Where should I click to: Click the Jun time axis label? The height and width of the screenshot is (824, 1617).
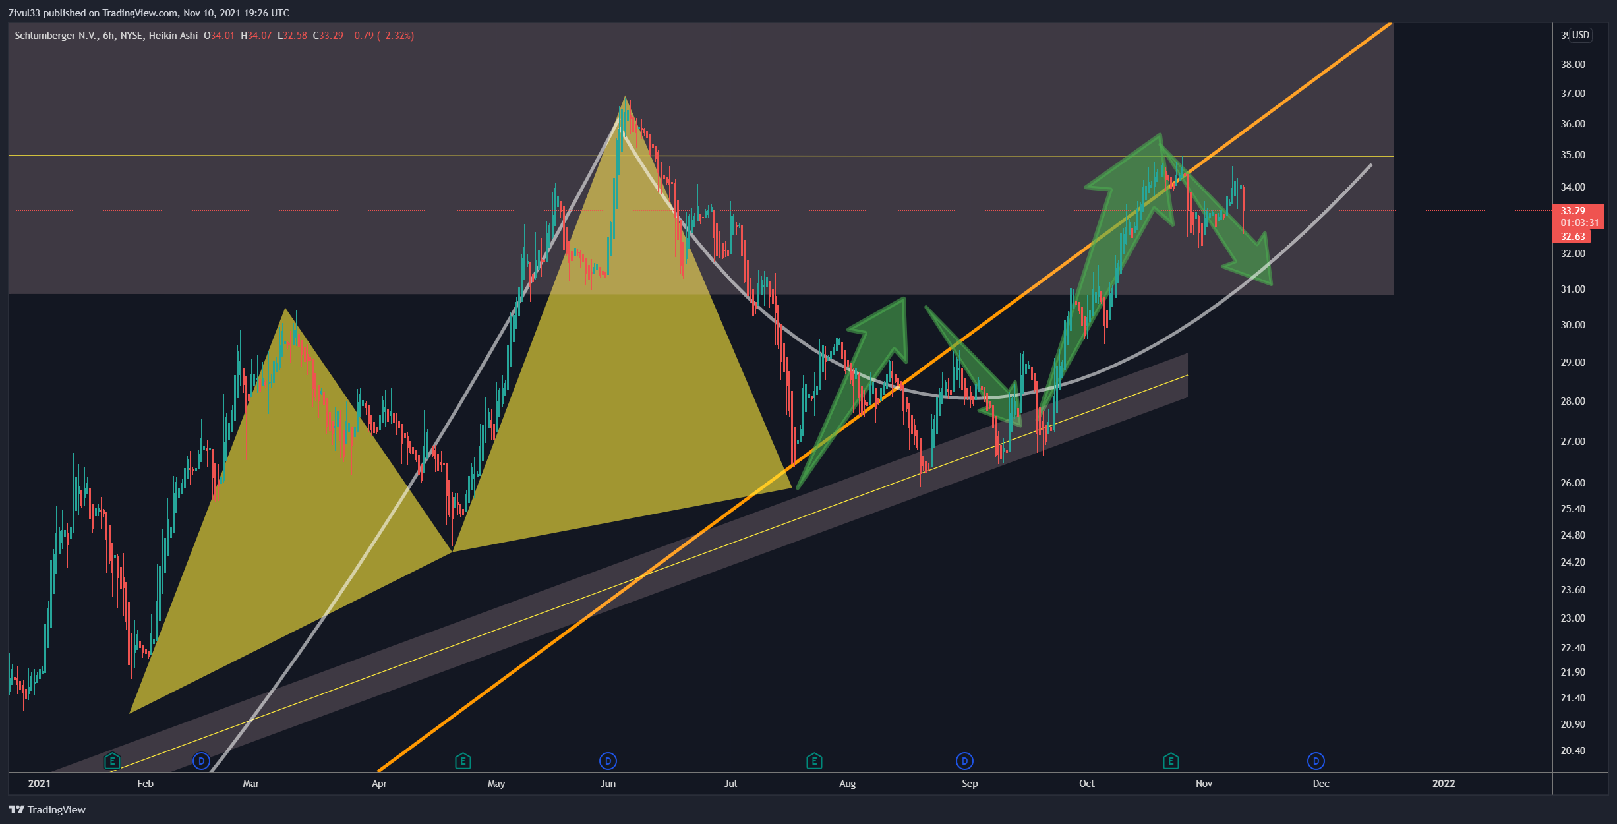[608, 784]
